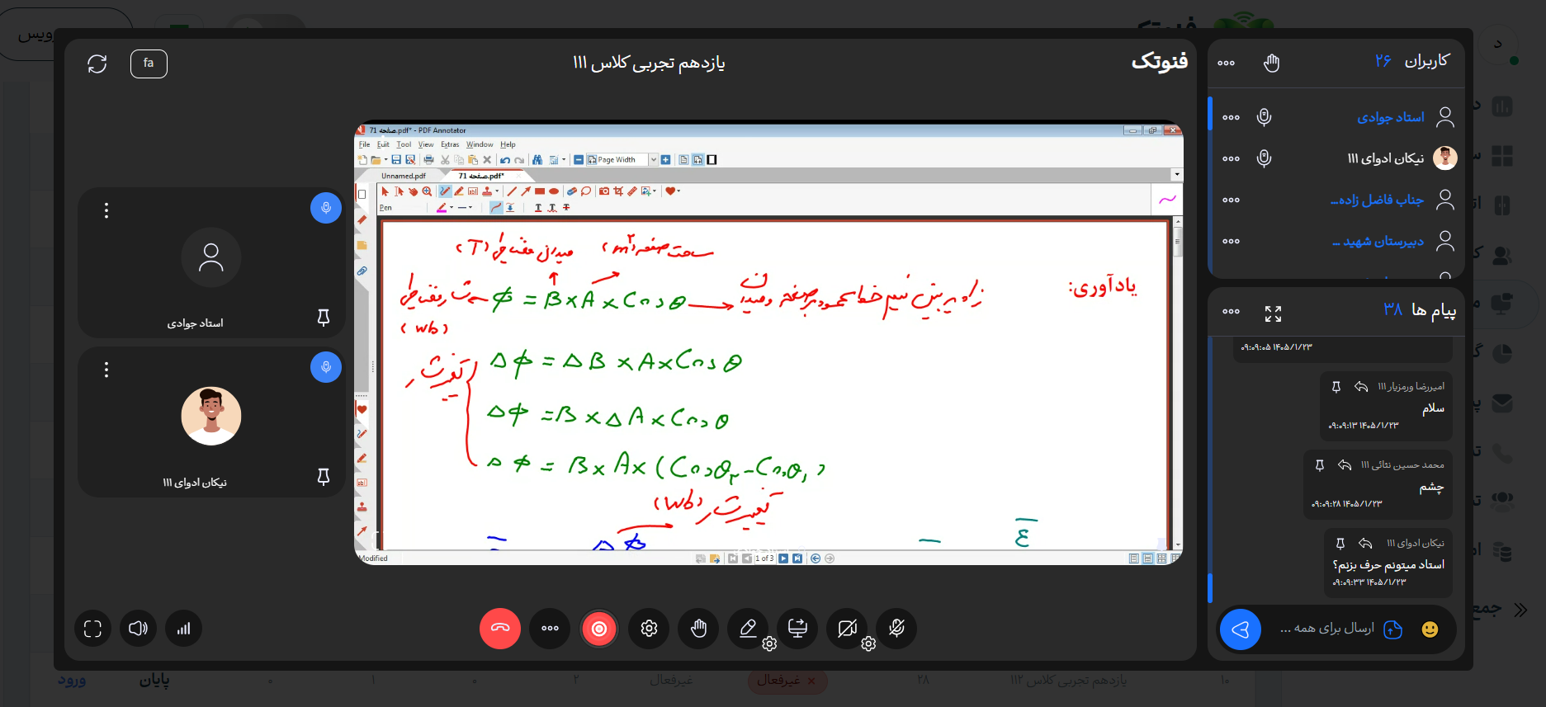Open connection signal quality indicator
Image resolution: width=1546 pixels, height=707 pixels.
(183, 629)
